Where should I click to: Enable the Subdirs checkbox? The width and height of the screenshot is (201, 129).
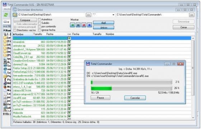coord(39,23)
